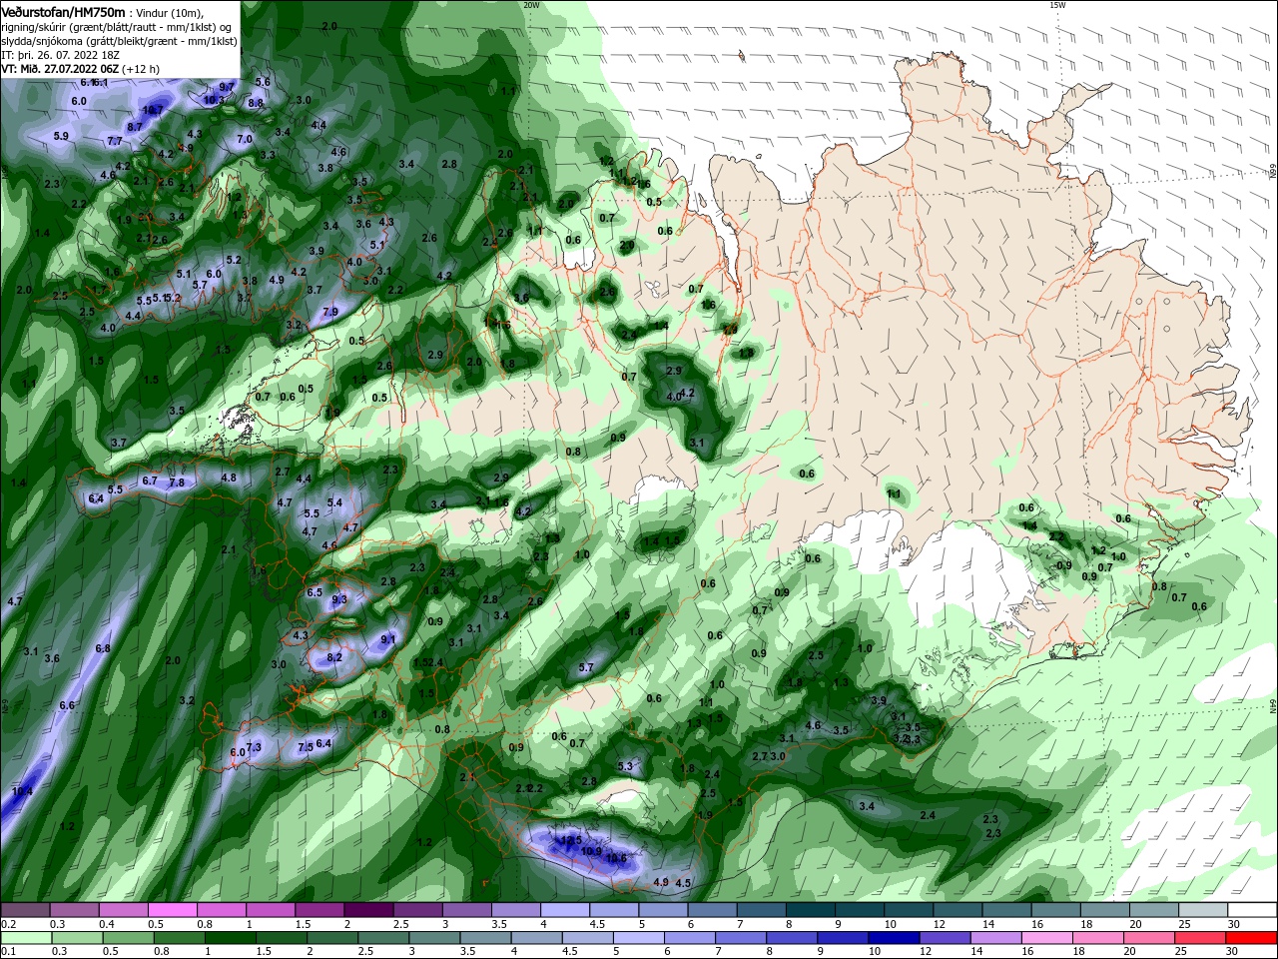Screen dimensions: 1278x959
Task: Click the '9.7' value on the map
Action: click(x=227, y=88)
